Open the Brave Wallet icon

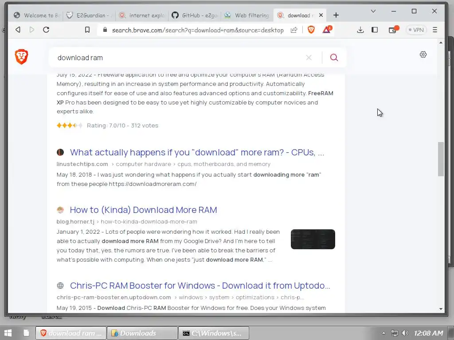click(x=393, y=30)
